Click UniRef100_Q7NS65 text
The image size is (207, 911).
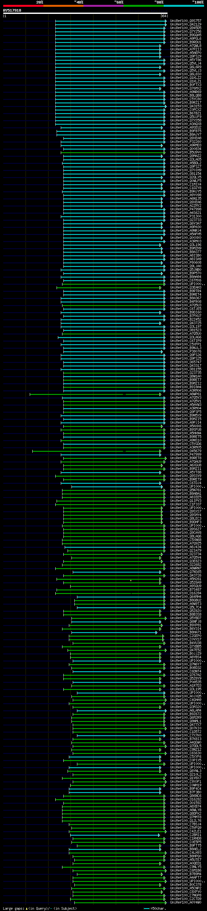(186, 572)
